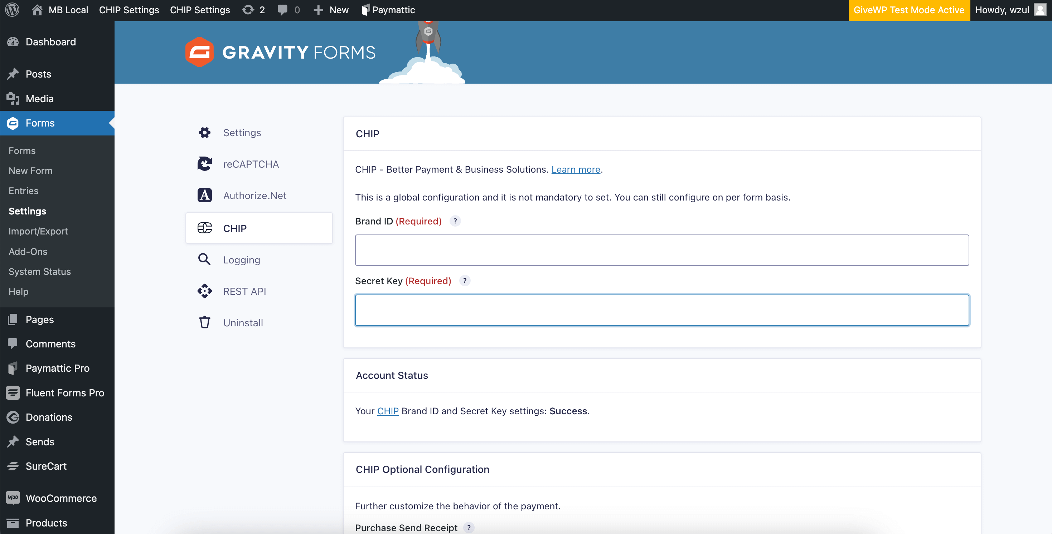The height and width of the screenshot is (534, 1052).
Task: Click the second CHIP Settings admin bar link
Action: (200, 10)
